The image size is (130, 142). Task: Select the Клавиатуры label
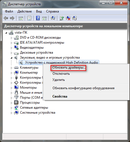click(x=29, y=68)
